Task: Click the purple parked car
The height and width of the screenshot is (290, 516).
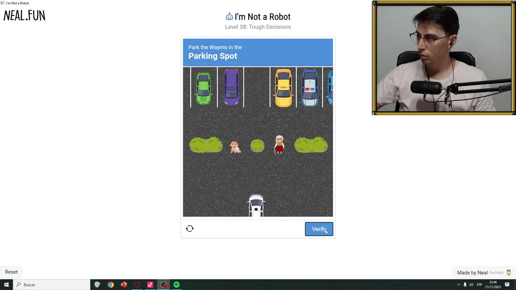Action: coord(231,87)
